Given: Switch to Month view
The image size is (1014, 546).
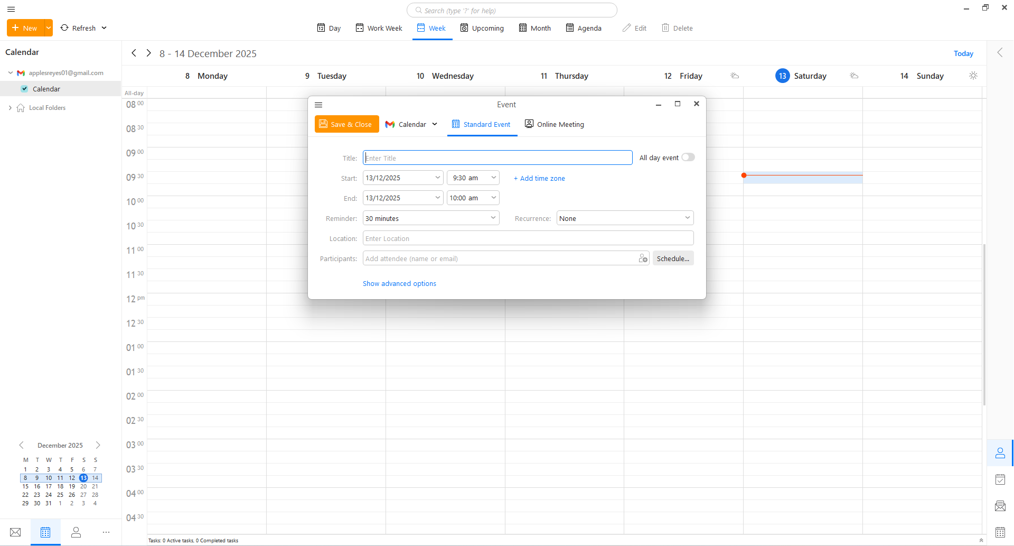Looking at the screenshot, I should [534, 28].
